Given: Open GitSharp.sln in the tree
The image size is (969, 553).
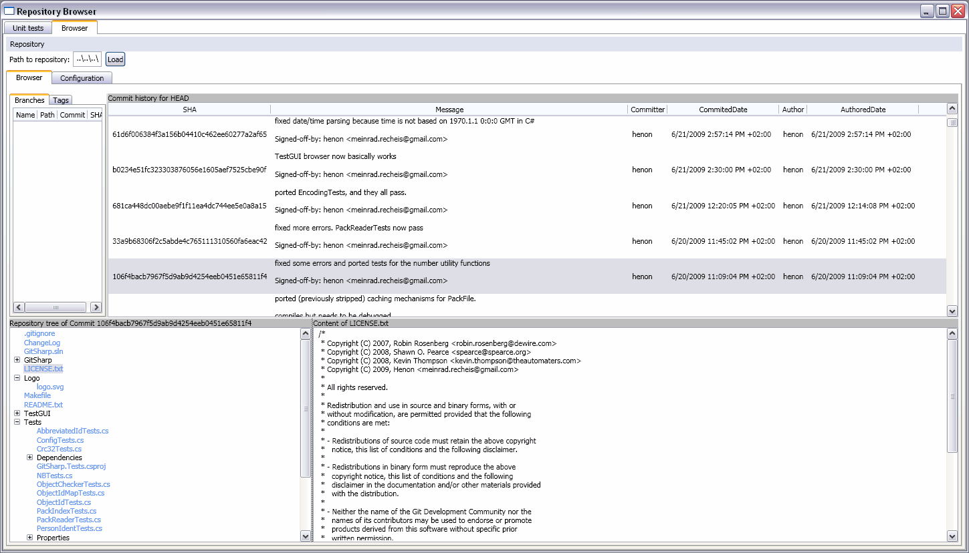Looking at the screenshot, I should click(x=43, y=351).
